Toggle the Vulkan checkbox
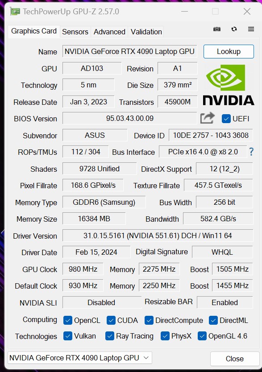The height and width of the screenshot is (372, 262). point(68,336)
